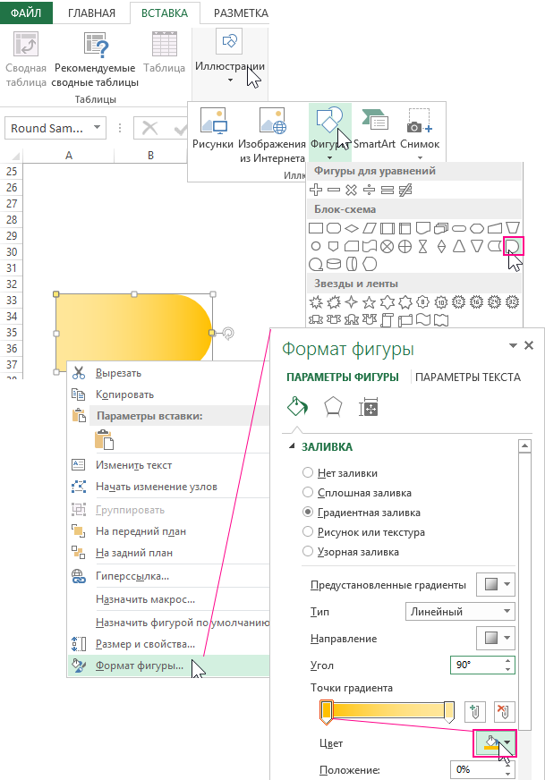Pick the flowchart decision diamond shape
Image resolution: width=545 pixels, height=780 pixels.
352,228
